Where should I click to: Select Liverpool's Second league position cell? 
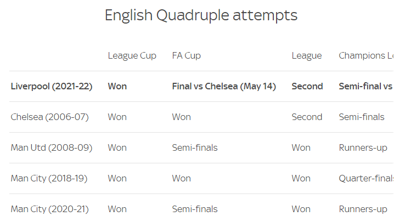pos(307,86)
